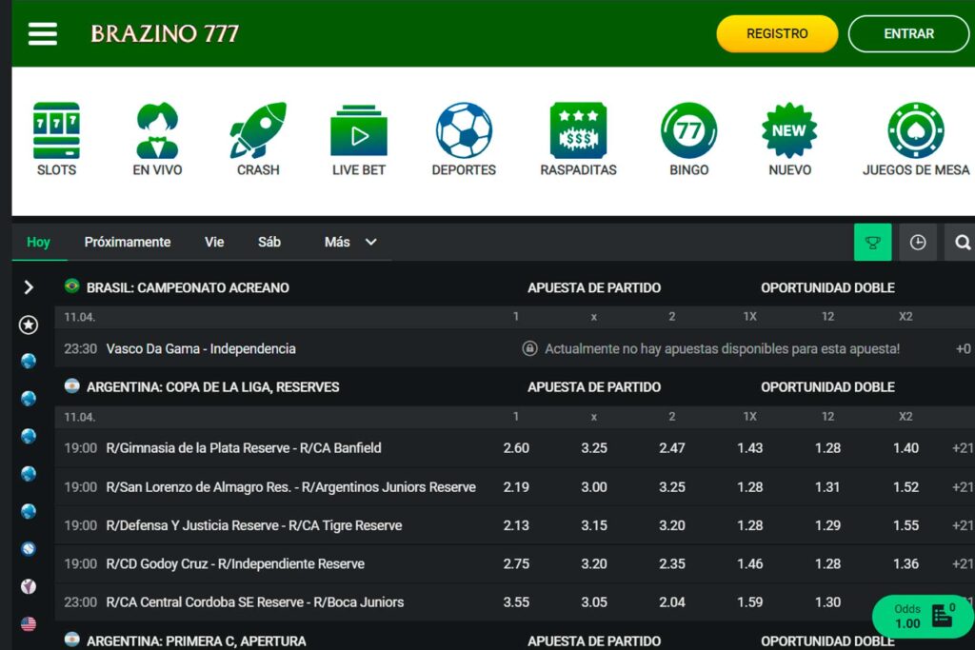The image size is (975, 650).
Task: Open the BINGO 77 ball category
Action: [x=689, y=139]
